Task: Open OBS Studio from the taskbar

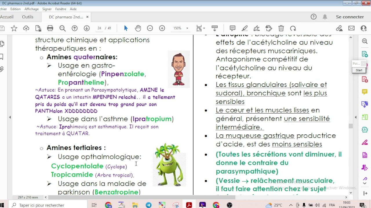Action: [x=230, y=205]
